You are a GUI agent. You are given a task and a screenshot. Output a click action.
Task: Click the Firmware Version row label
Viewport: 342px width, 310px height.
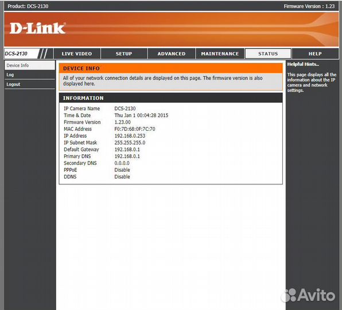coord(82,122)
